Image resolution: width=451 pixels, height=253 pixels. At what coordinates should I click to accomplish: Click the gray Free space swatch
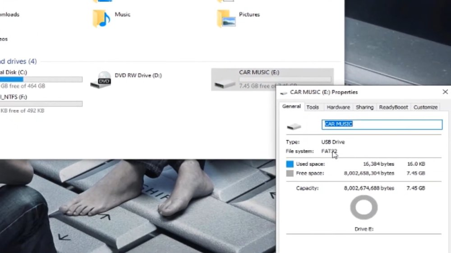point(290,173)
